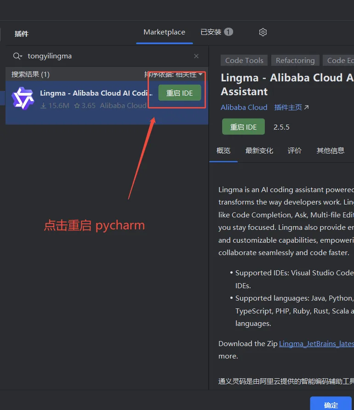This screenshot has width=354, height=410.
Task: Select the 概览 tab
Action: 223,151
